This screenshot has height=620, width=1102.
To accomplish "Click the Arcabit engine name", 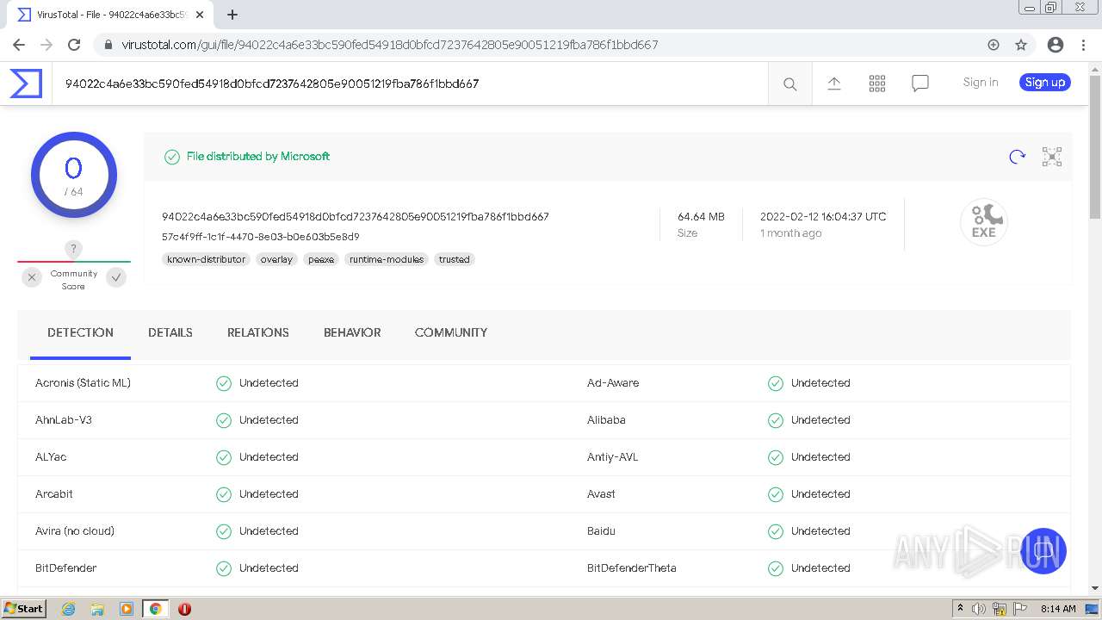I will (x=54, y=494).
